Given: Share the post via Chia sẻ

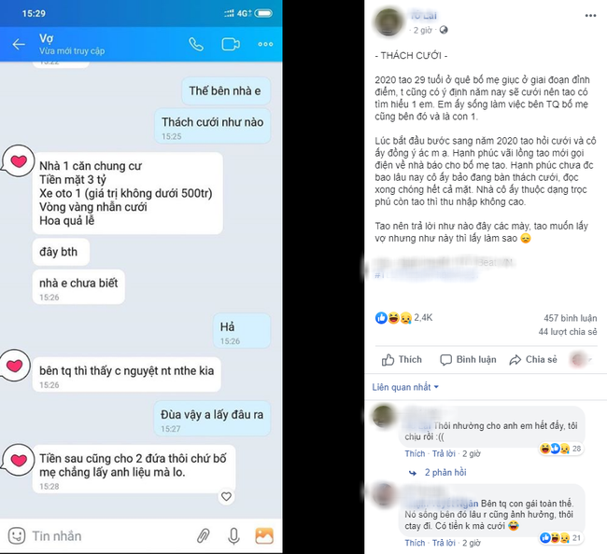Looking at the screenshot, I should coord(533,359).
